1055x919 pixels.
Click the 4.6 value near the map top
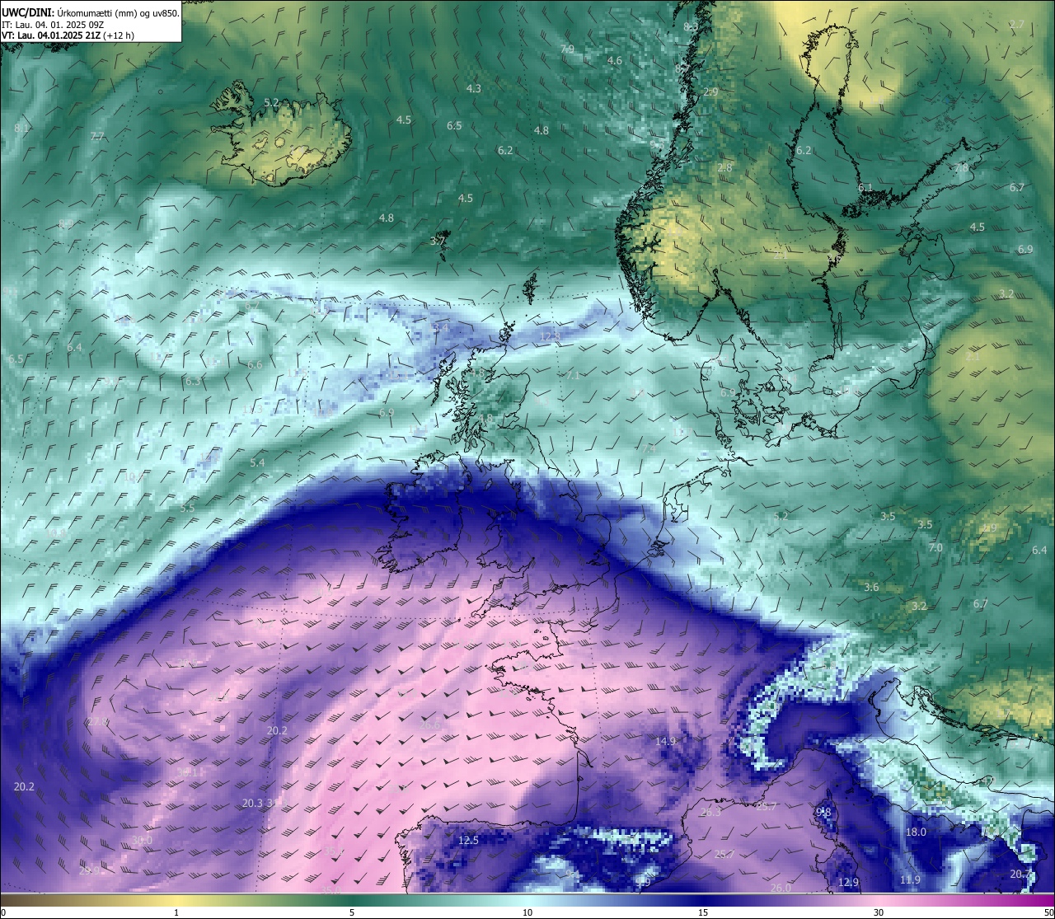614,61
